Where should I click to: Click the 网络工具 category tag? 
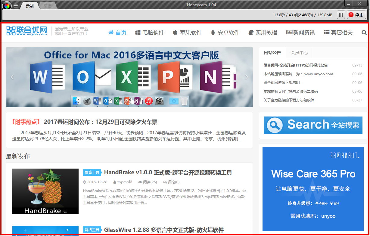pyautogui.click(x=92, y=230)
